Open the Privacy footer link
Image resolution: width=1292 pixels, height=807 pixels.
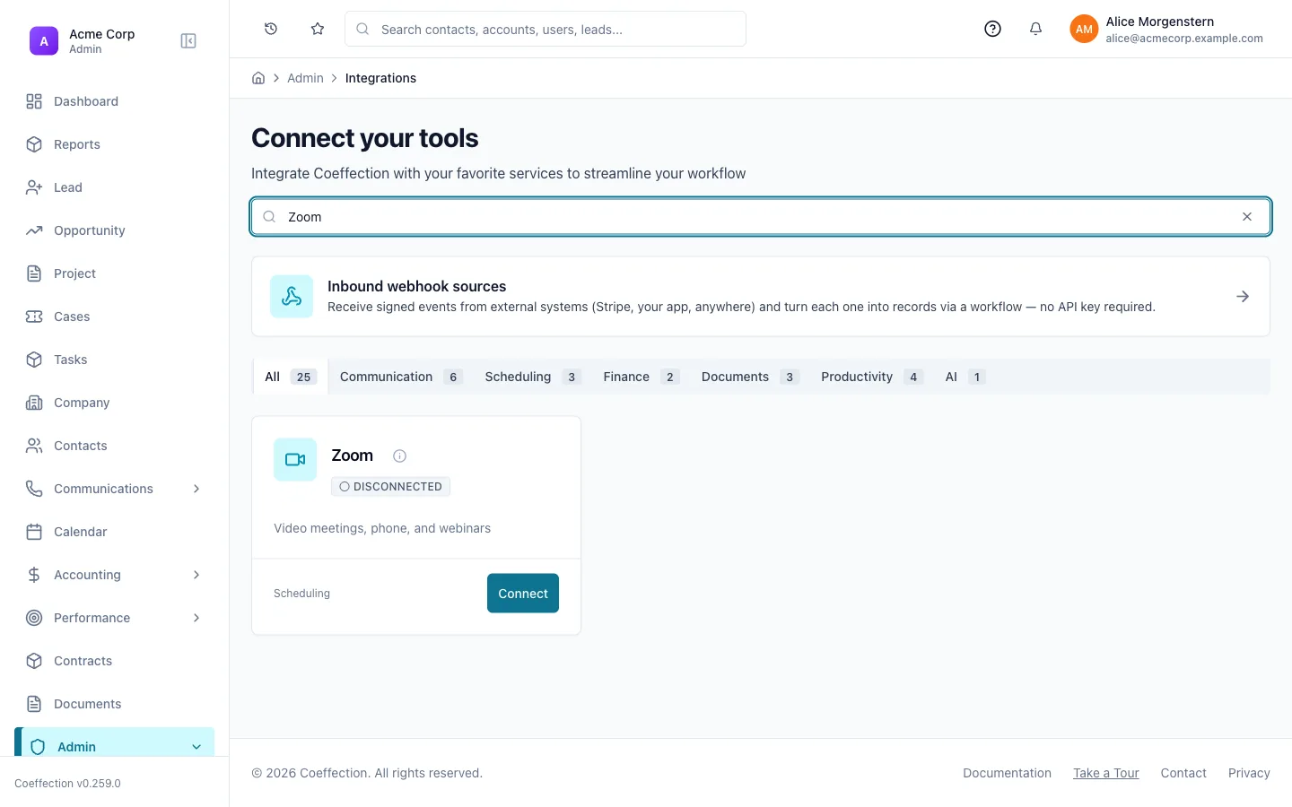pos(1249,773)
